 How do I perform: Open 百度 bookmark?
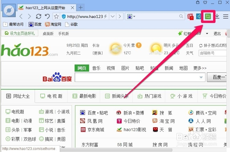pos(35,24)
